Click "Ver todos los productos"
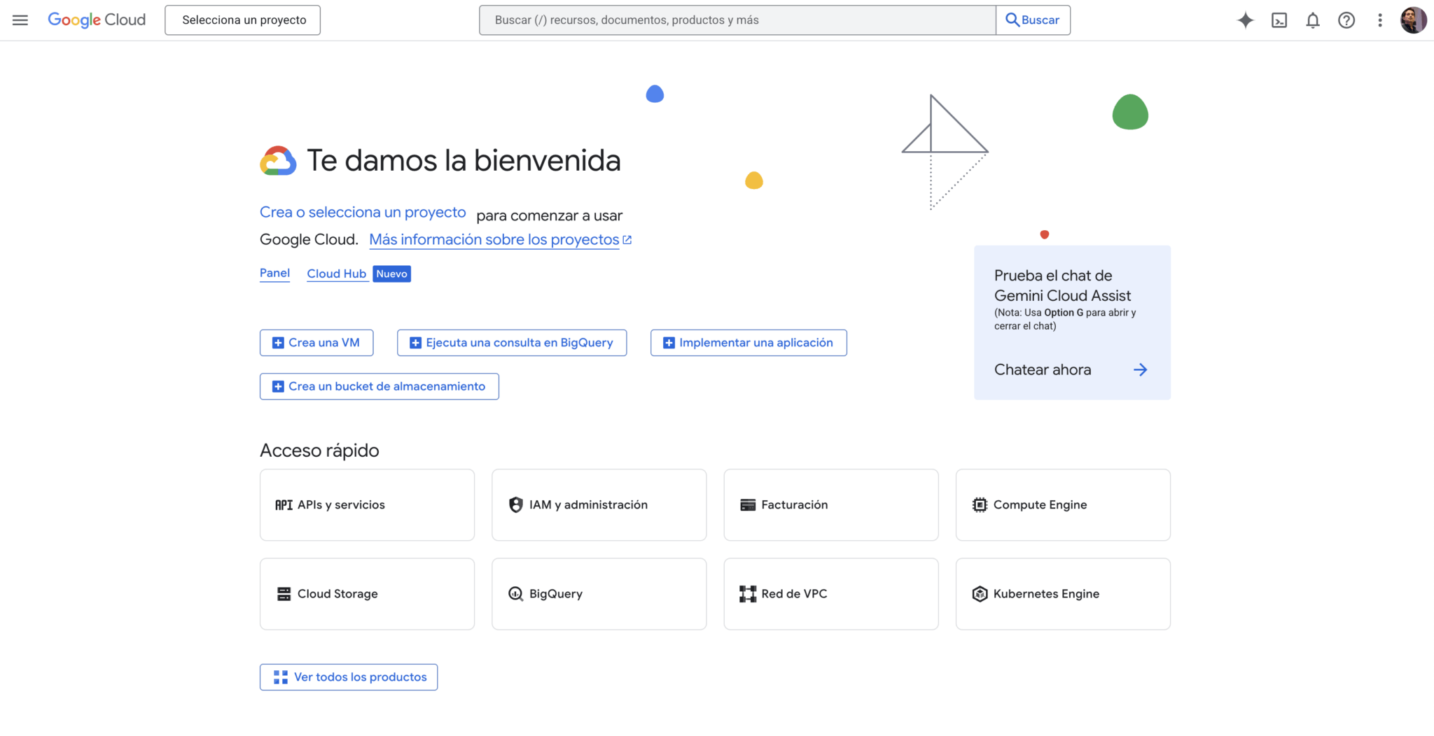 pos(348,677)
